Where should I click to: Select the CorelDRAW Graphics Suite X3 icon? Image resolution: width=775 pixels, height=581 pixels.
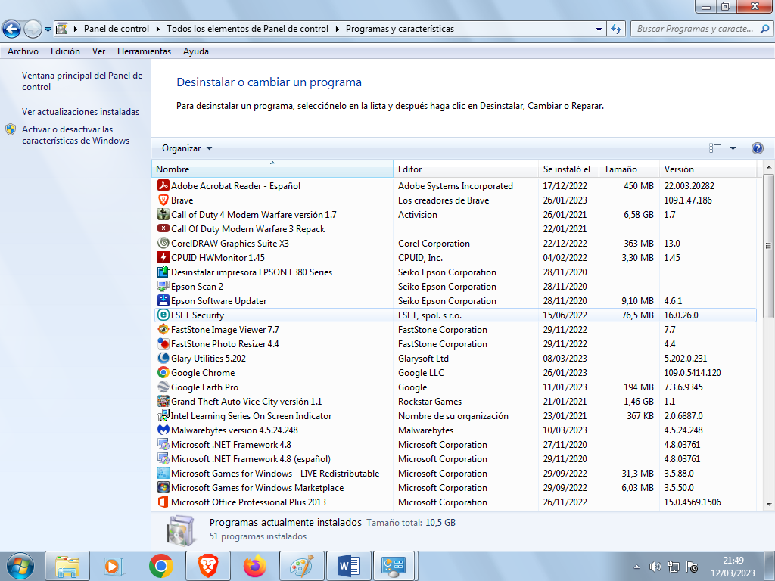point(163,243)
